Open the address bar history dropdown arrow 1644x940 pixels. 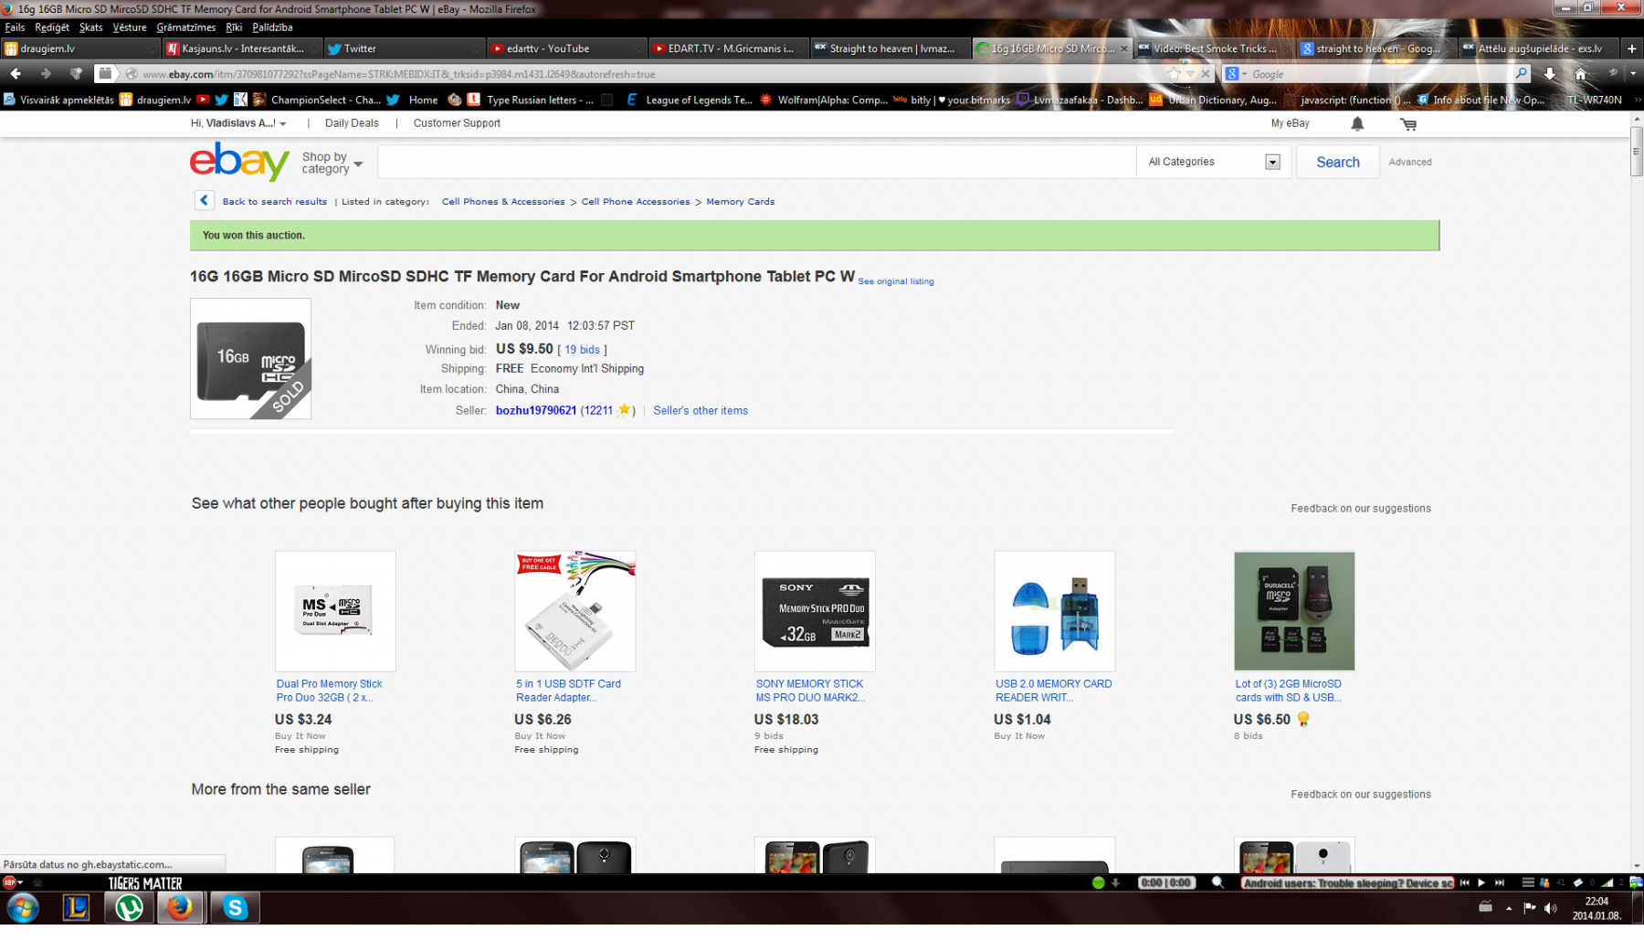(1190, 74)
